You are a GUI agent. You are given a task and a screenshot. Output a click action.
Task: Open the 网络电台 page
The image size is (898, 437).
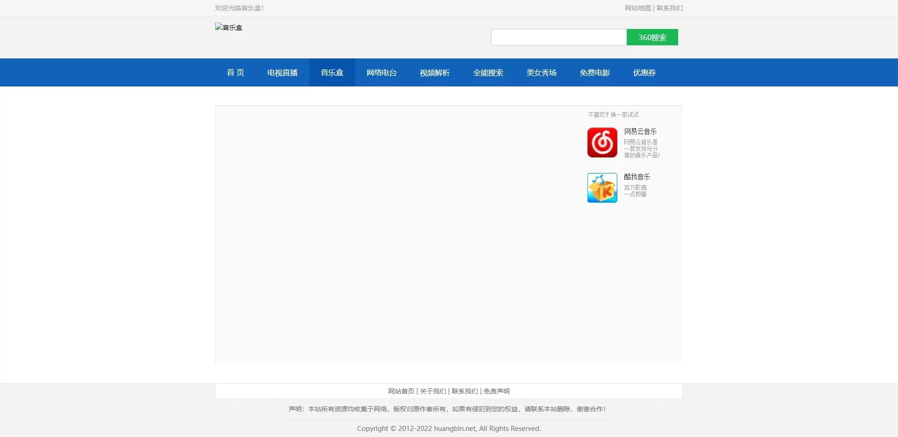[x=381, y=72]
